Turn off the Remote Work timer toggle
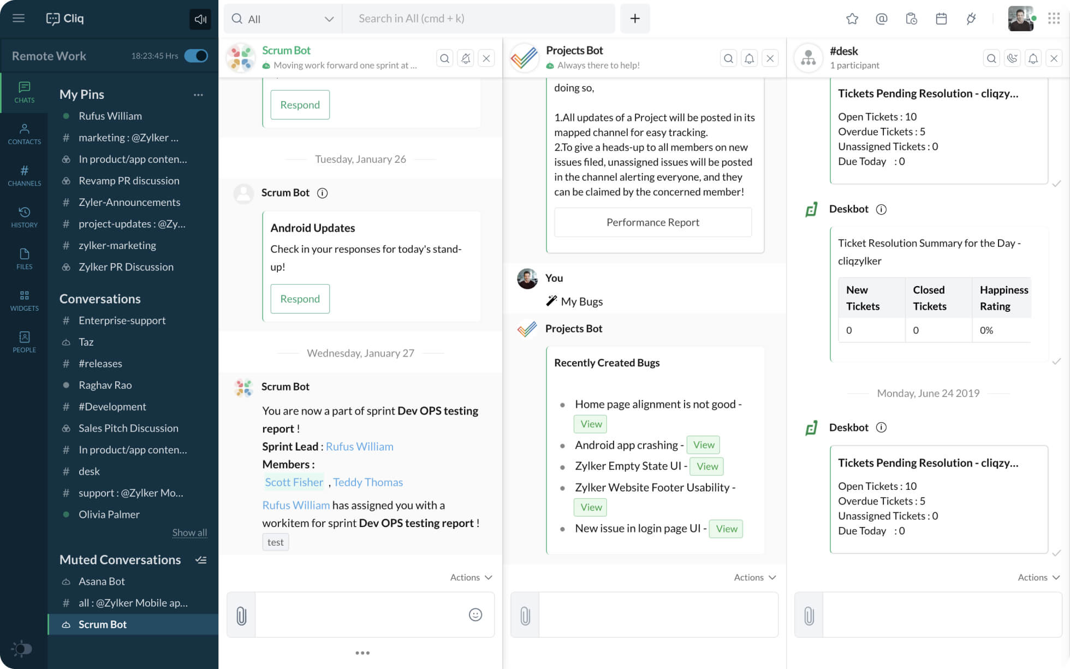This screenshot has width=1070, height=669. click(196, 56)
